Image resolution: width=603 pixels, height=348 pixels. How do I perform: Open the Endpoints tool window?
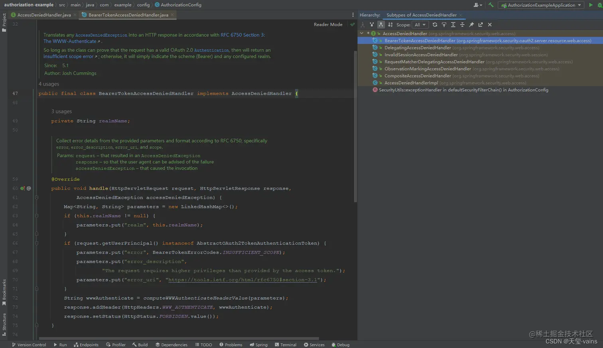(x=86, y=345)
